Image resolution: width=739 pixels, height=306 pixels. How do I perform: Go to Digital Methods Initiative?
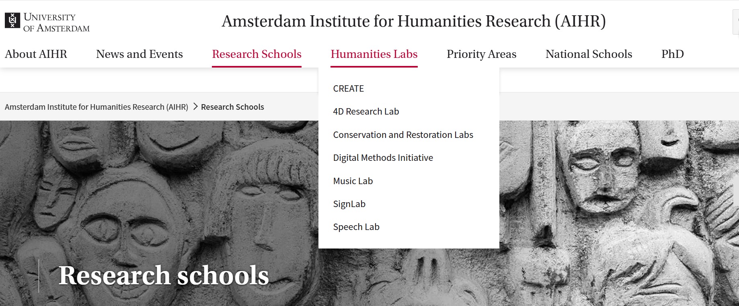(x=383, y=158)
